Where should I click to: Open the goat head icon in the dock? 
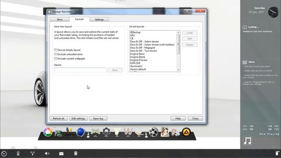coord(117,132)
